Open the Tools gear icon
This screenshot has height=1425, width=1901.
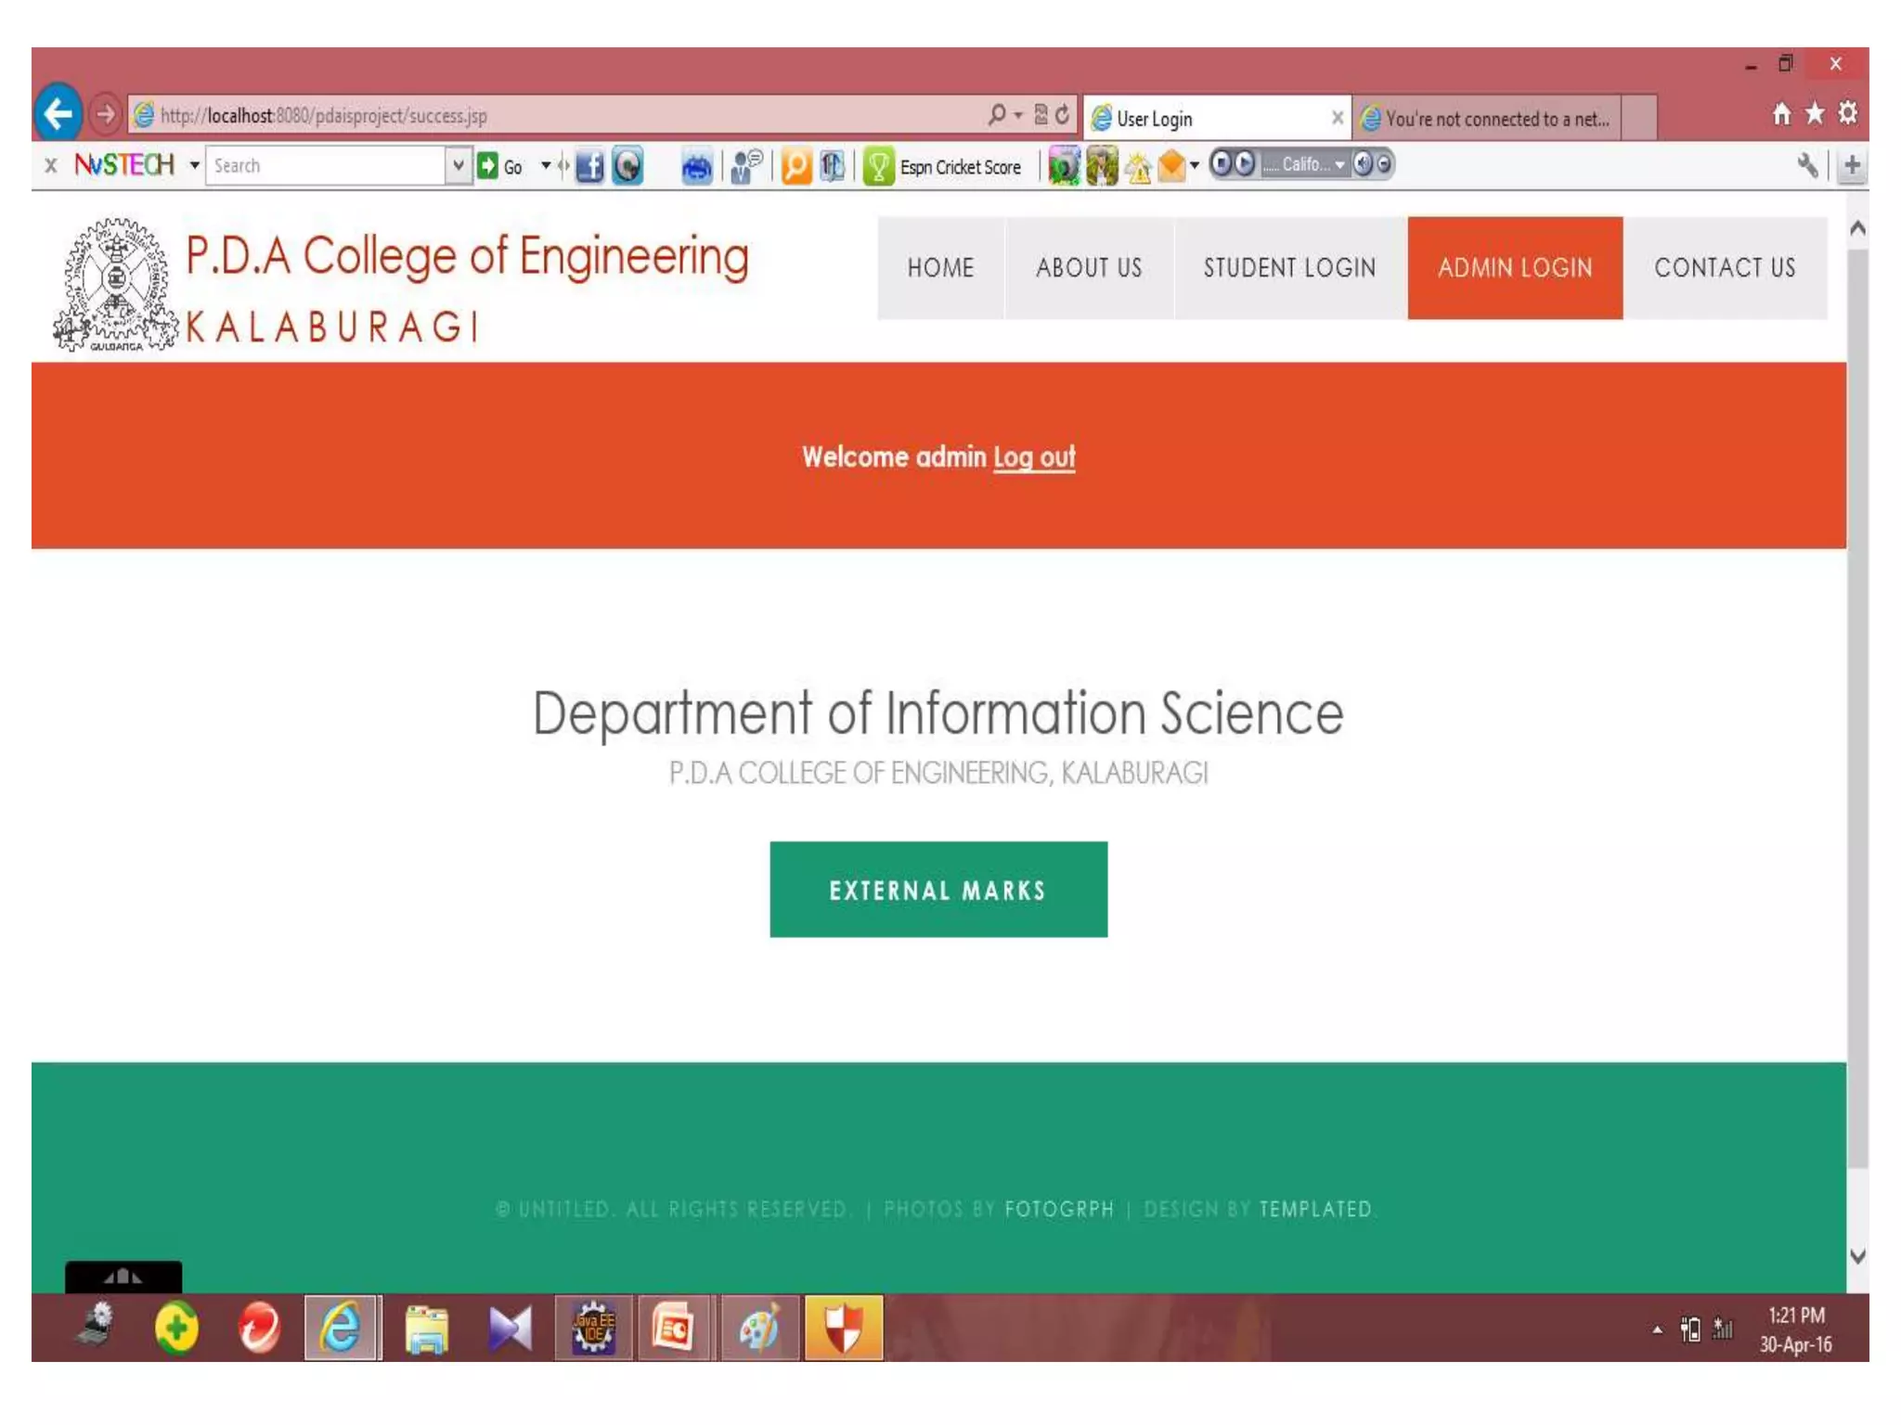coord(1848,114)
